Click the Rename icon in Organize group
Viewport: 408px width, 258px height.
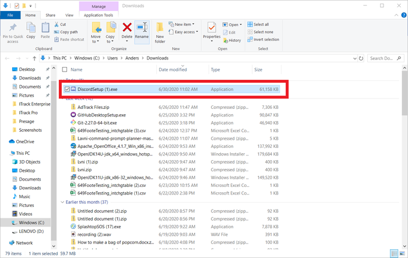142,30
